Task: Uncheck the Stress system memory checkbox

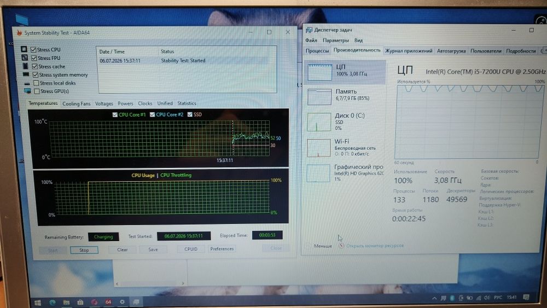Action: click(36, 74)
